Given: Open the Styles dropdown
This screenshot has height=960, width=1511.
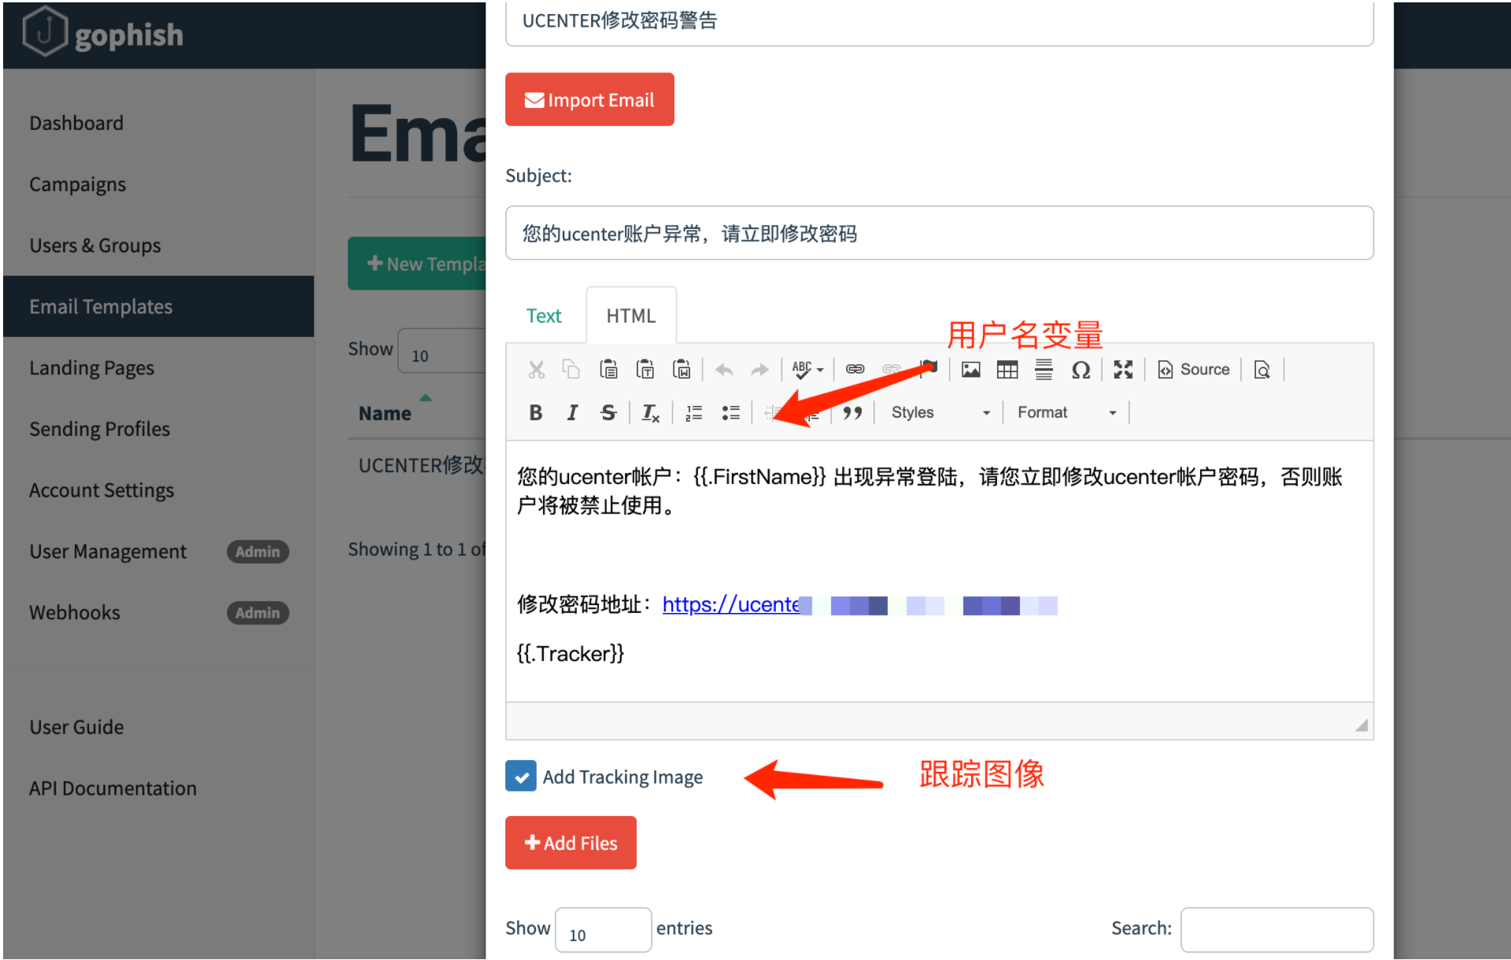Looking at the screenshot, I should click(940, 412).
